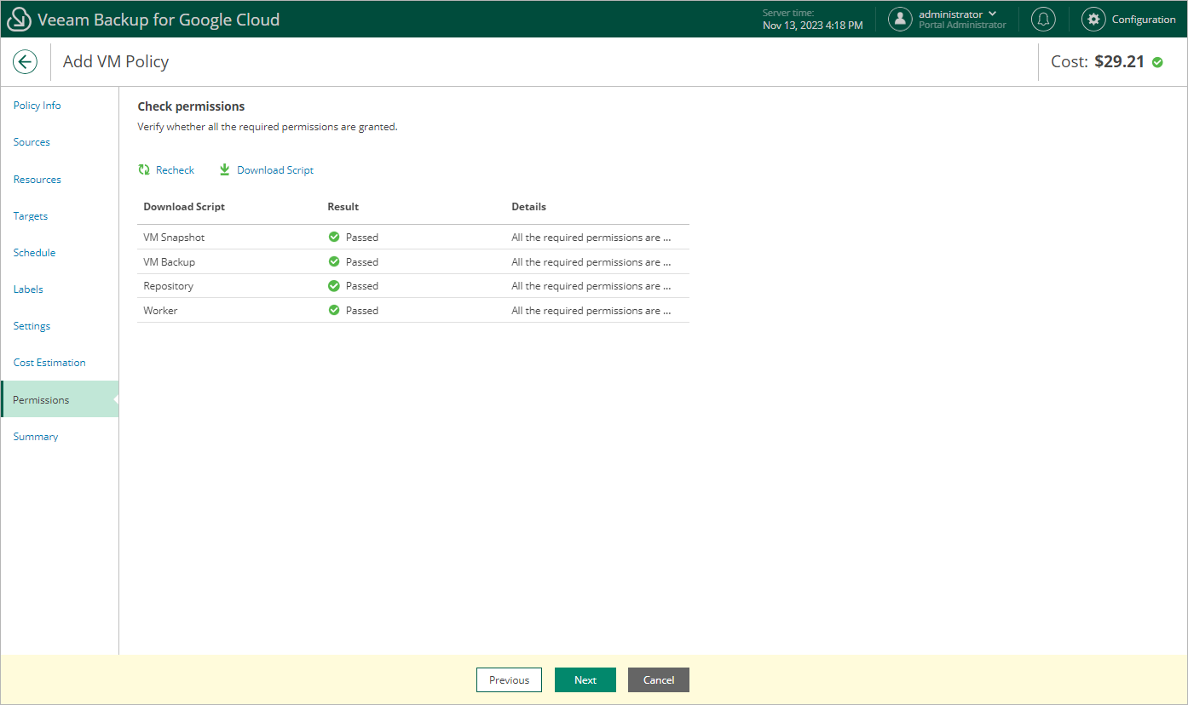Screen dimensions: 1188x705
Task: Select the Repository row name
Action: 168,286
